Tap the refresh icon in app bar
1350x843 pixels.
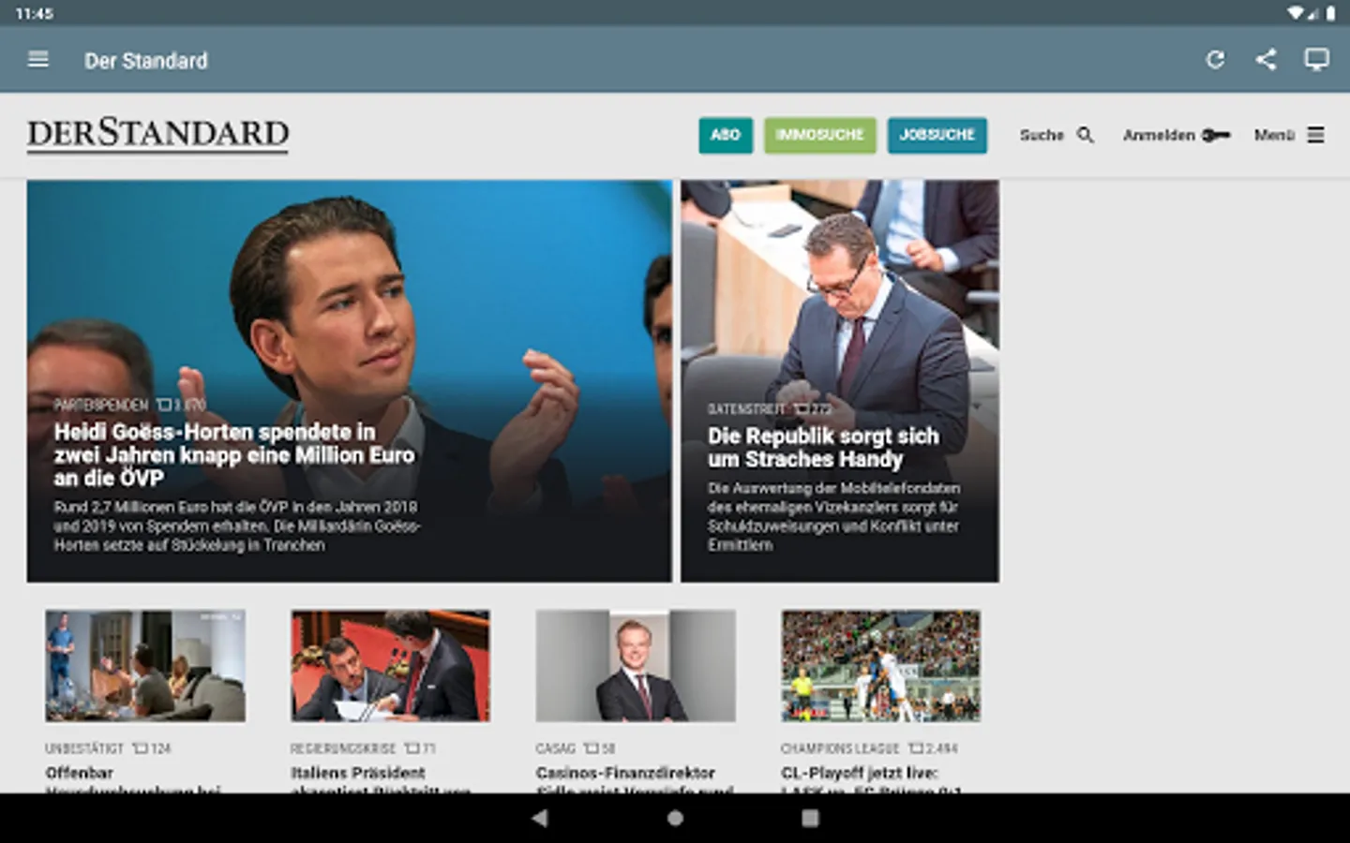click(x=1215, y=60)
